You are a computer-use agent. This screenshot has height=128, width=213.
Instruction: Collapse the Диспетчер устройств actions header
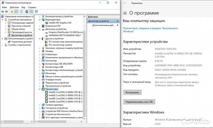117,21
